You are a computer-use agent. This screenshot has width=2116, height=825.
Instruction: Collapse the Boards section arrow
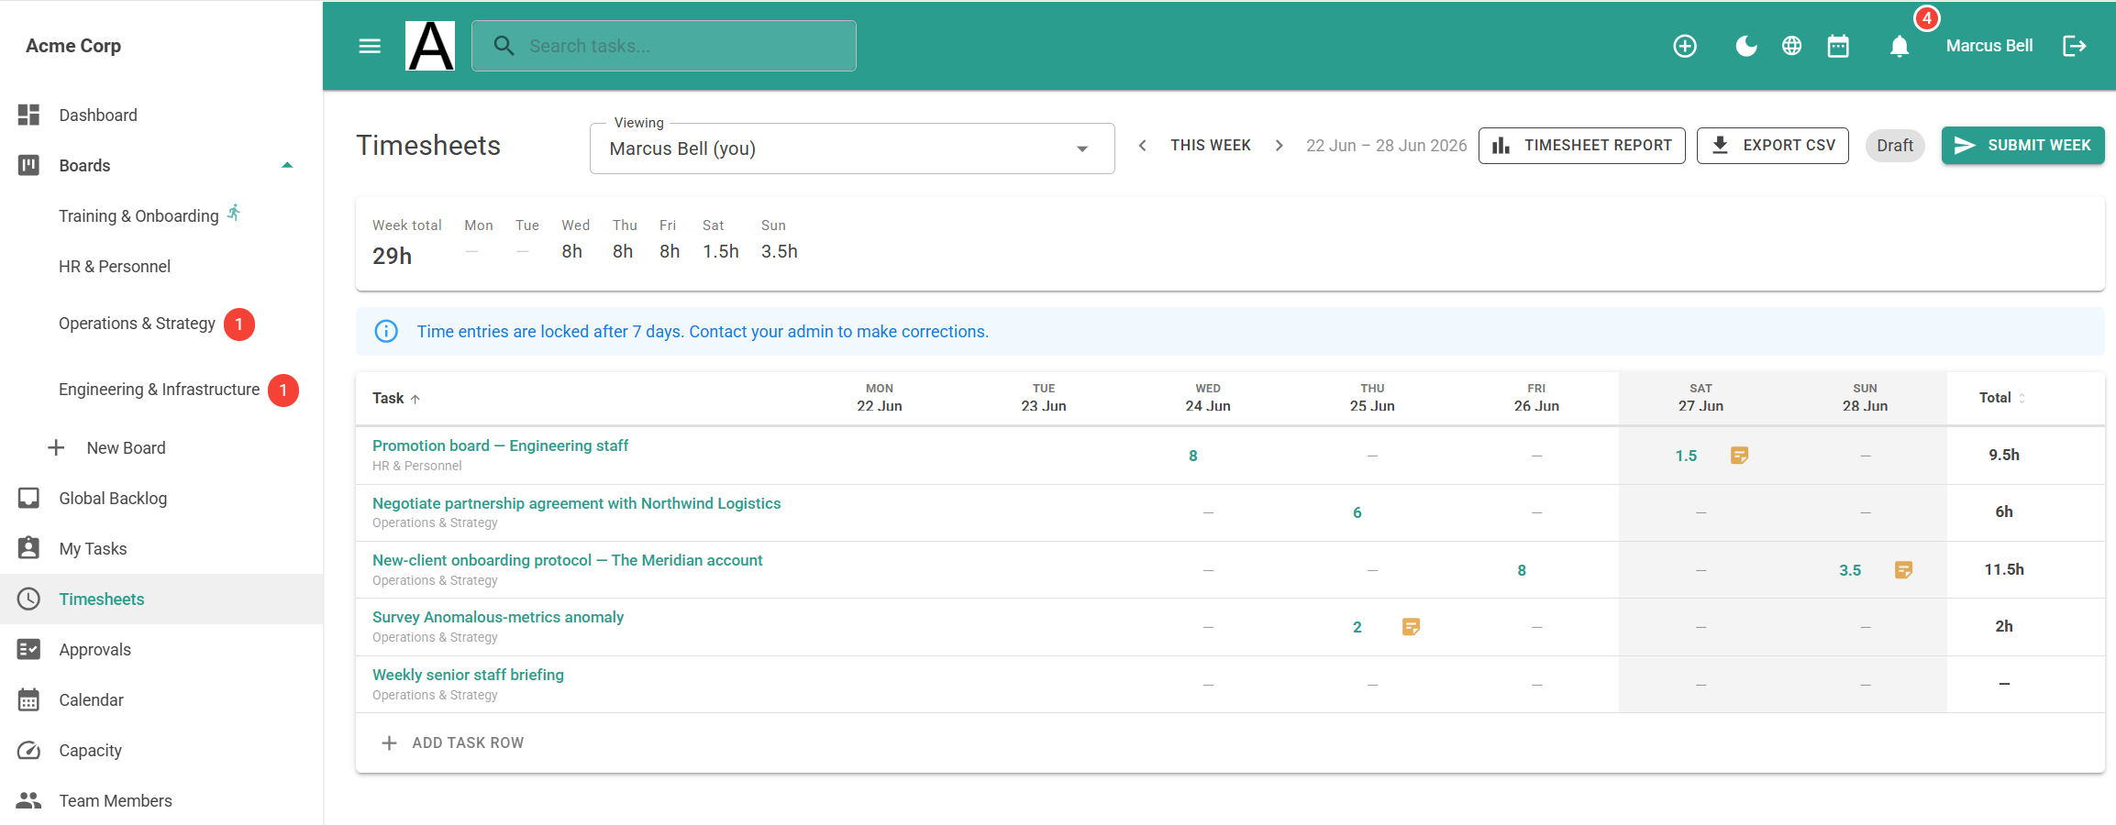click(x=287, y=165)
